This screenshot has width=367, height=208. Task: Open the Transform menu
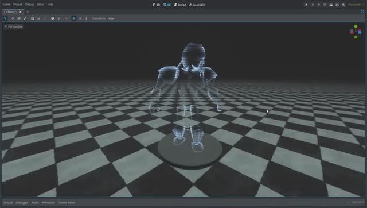click(x=99, y=18)
